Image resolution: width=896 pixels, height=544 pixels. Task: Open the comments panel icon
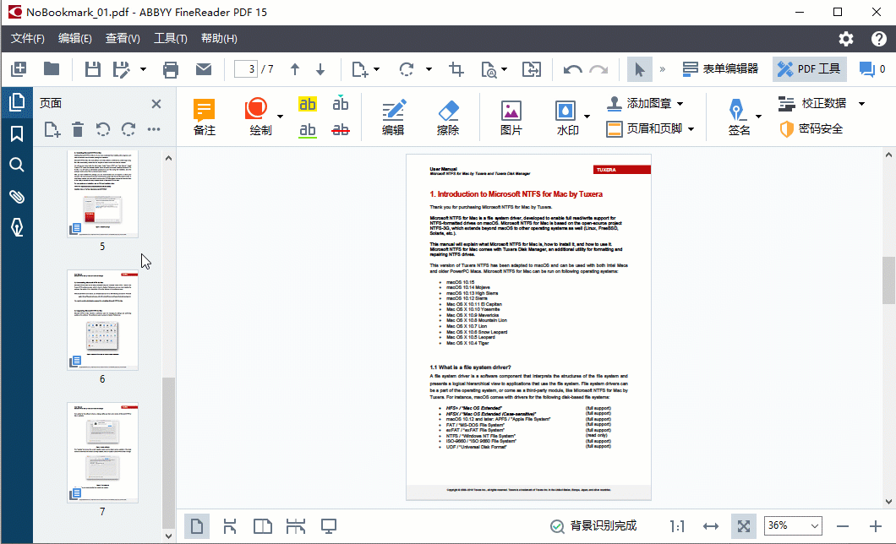point(867,69)
